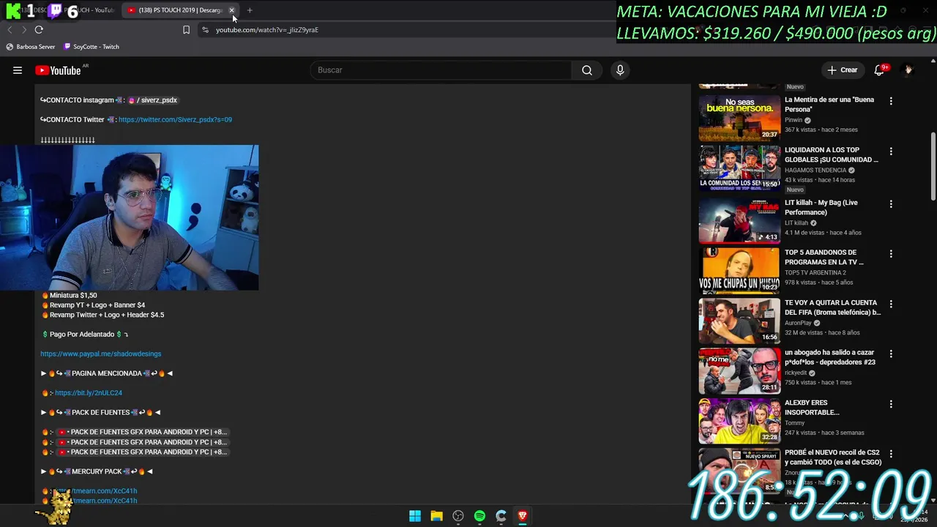
Task: Click the Crear button
Action: pyautogui.click(x=843, y=70)
